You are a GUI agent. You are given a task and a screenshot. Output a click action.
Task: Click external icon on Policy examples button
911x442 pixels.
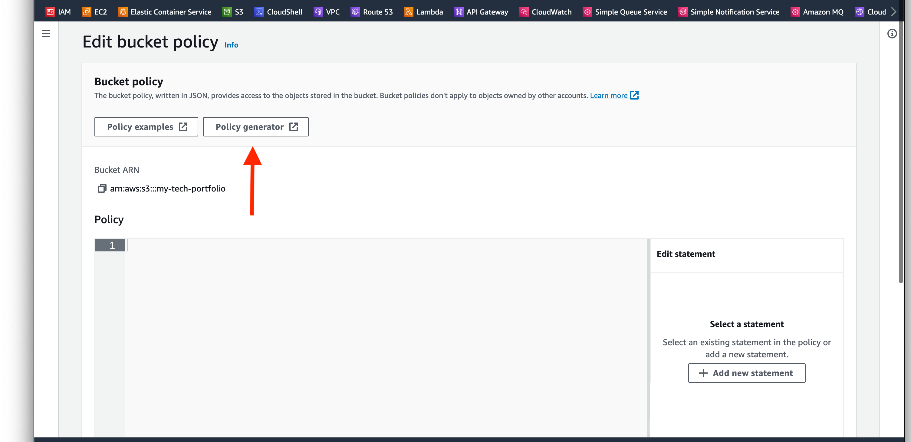point(183,126)
